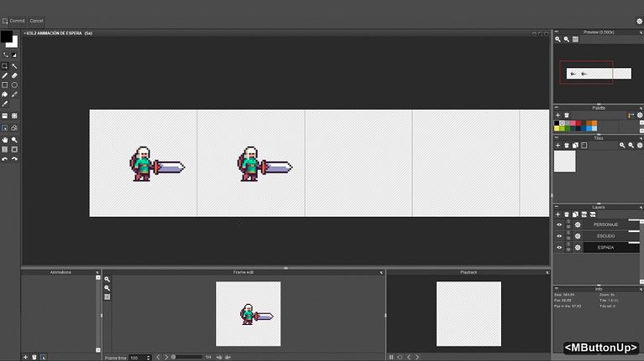The image size is (644, 361).
Task: Choose the Rectangle shape tool
Action: (x=5, y=85)
